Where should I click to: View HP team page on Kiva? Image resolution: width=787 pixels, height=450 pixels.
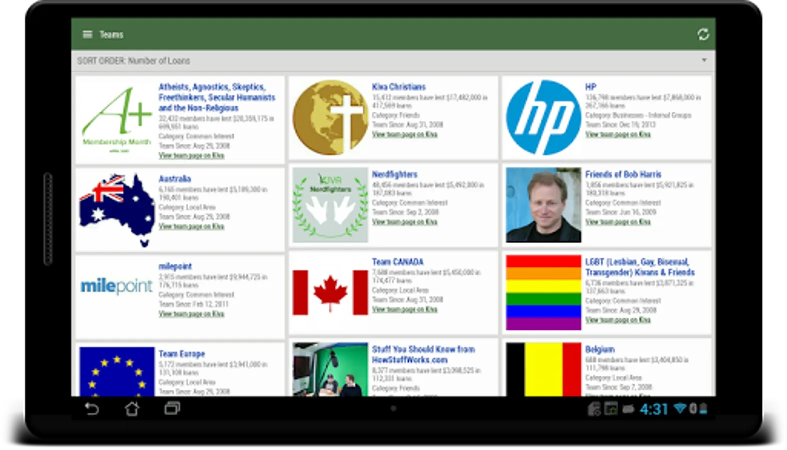(618, 134)
